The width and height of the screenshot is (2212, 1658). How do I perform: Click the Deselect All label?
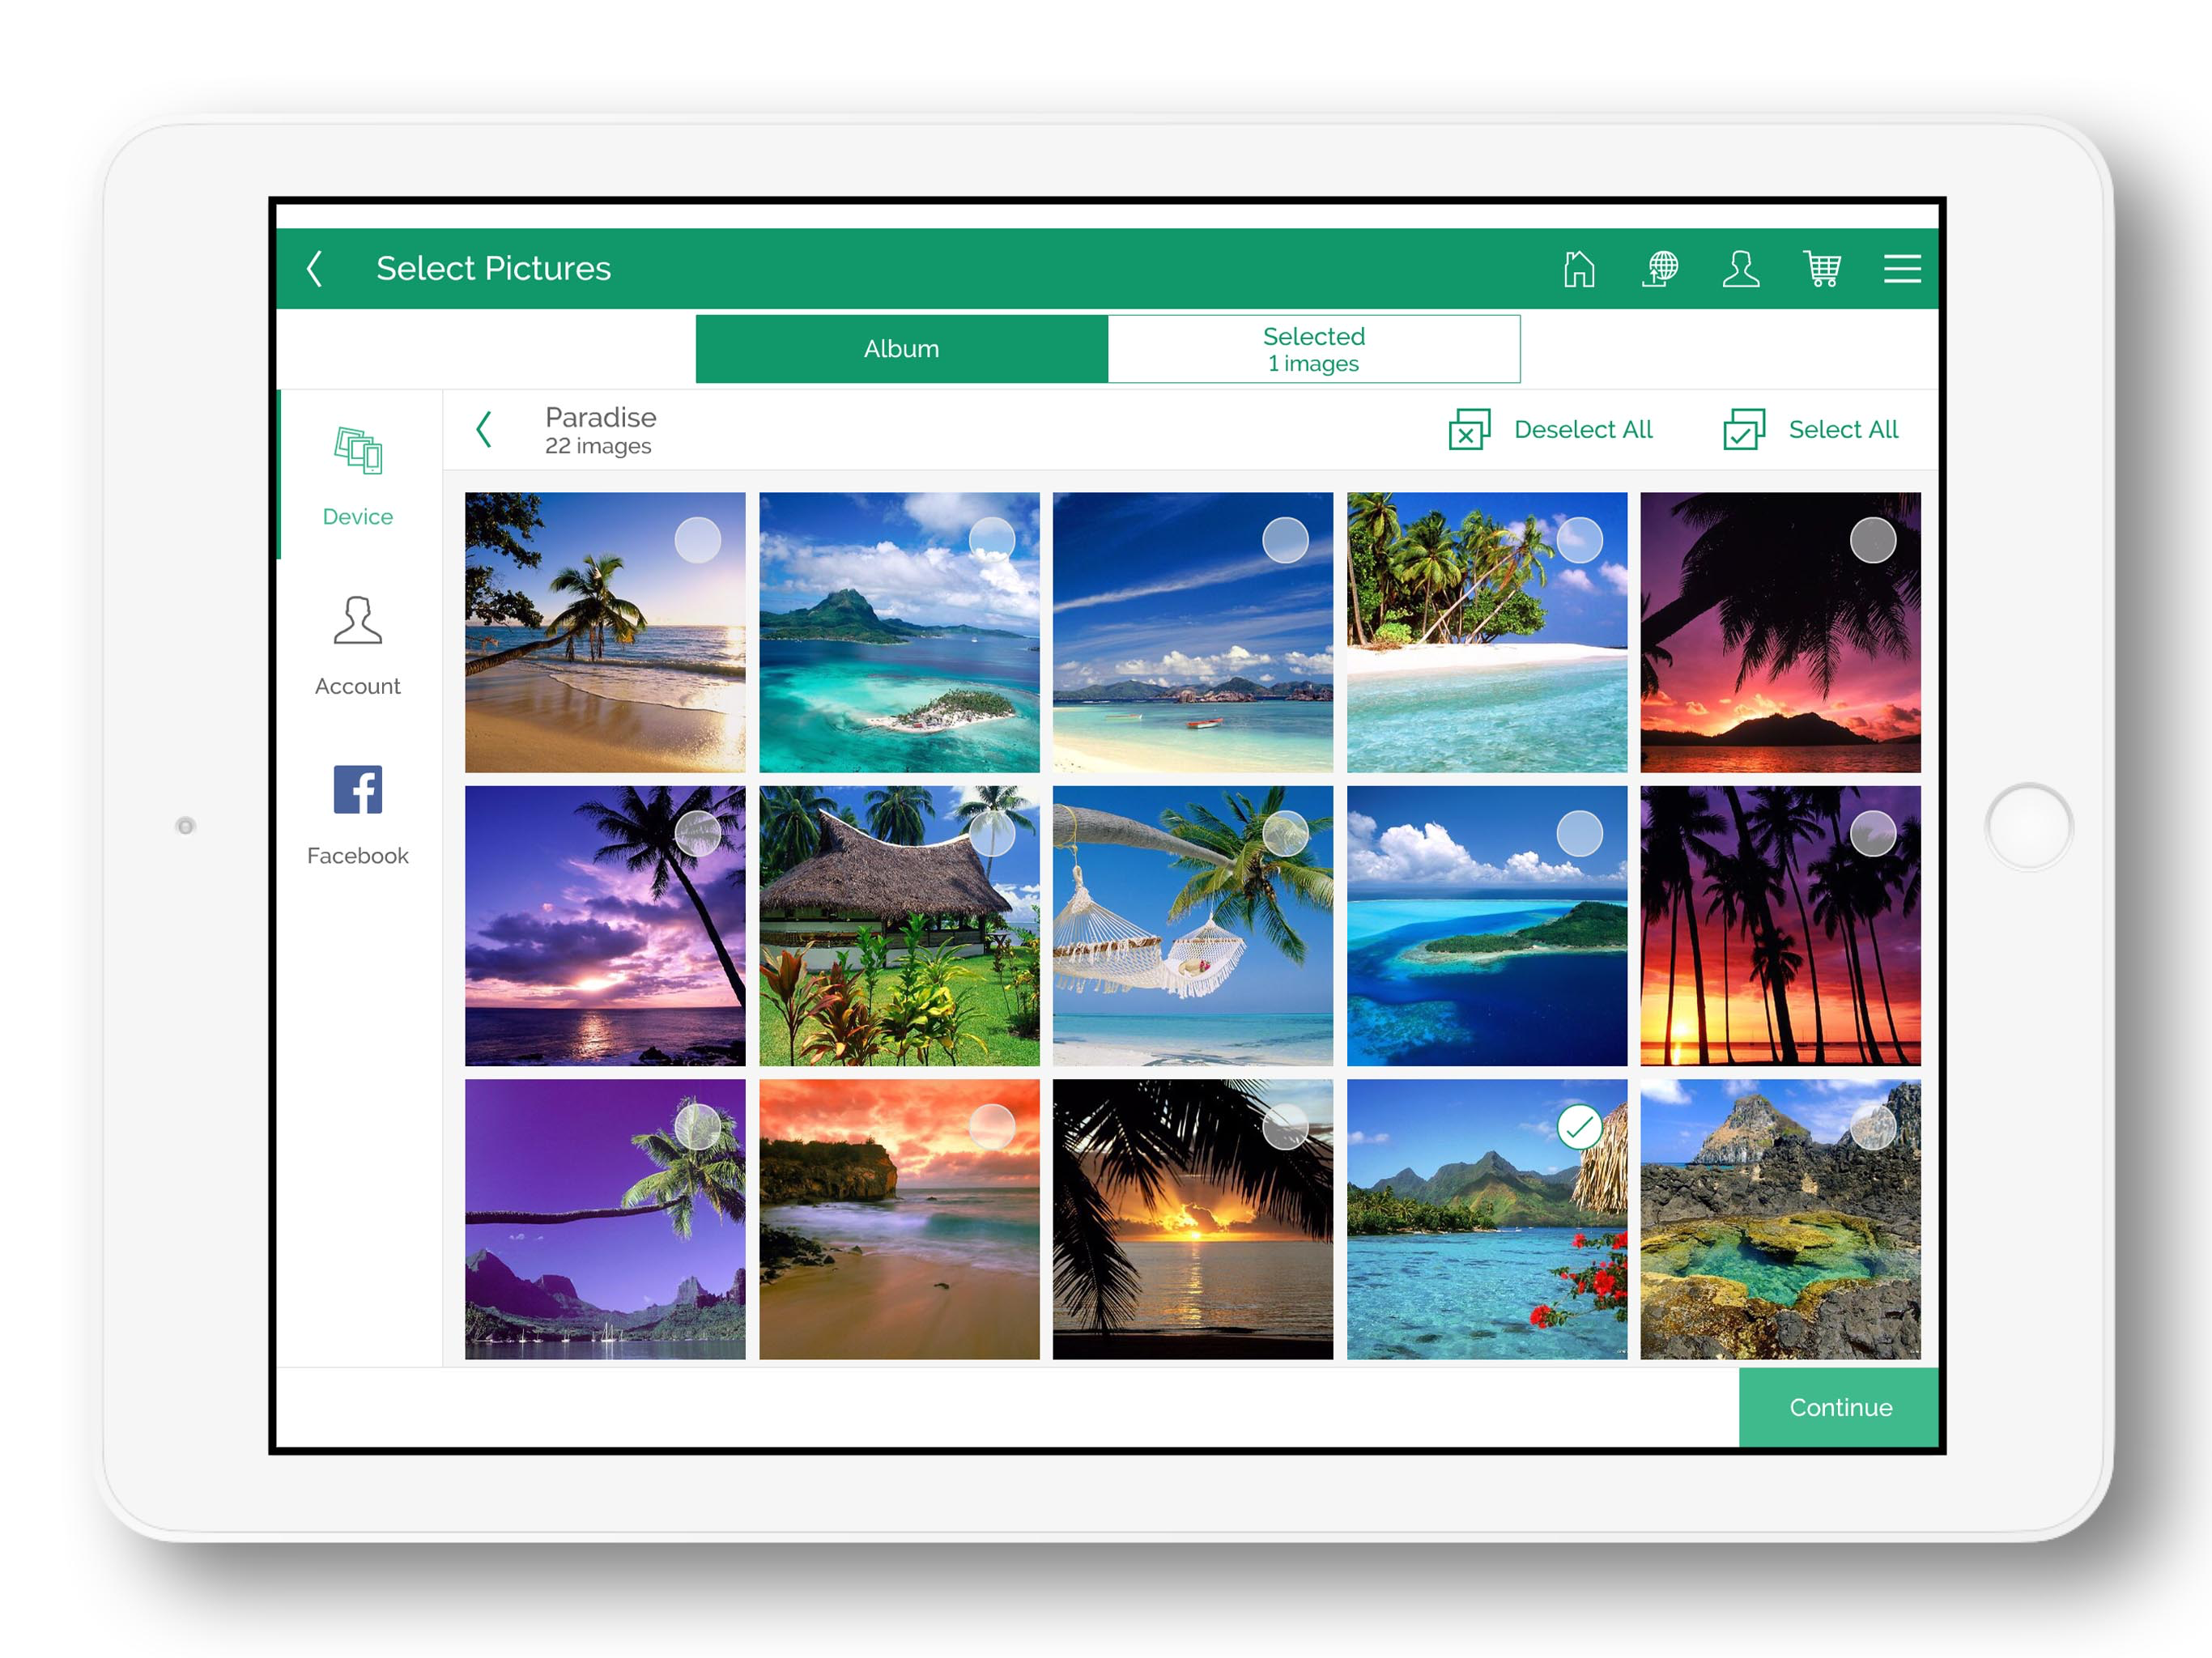(x=1583, y=430)
